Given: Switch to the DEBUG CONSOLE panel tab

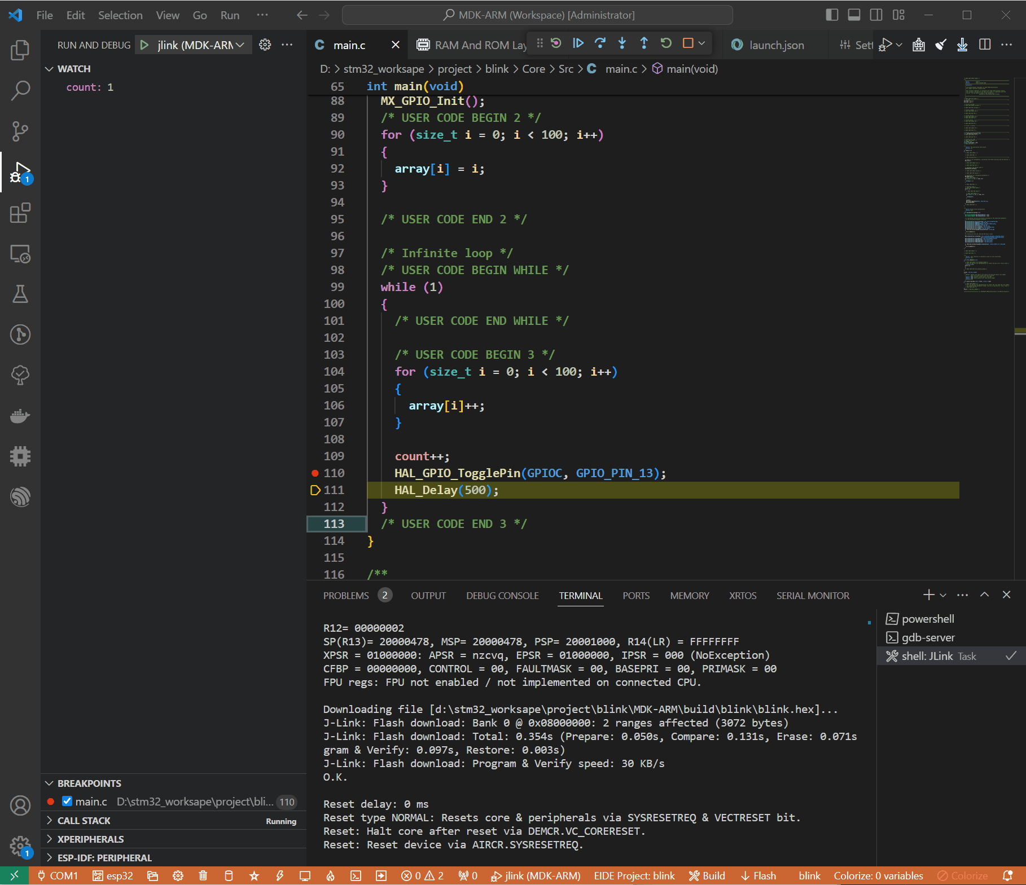Looking at the screenshot, I should pos(502,596).
